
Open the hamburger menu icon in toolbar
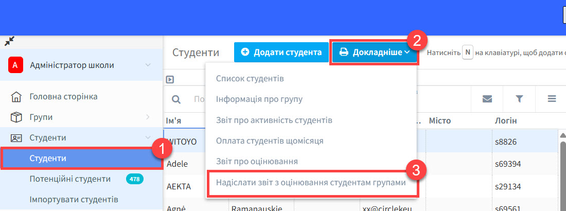(x=552, y=99)
